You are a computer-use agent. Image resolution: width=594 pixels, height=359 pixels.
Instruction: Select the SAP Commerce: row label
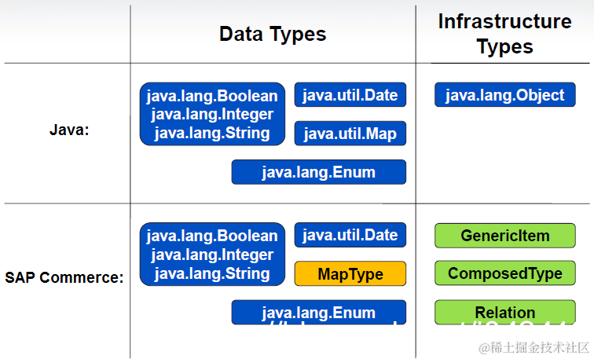pyautogui.click(x=64, y=277)
